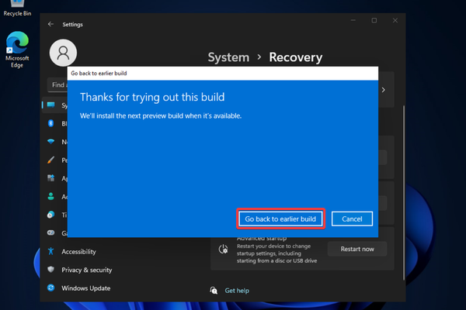
Task: Cancel the rollback dialog
Action: (x=352, y=219)
